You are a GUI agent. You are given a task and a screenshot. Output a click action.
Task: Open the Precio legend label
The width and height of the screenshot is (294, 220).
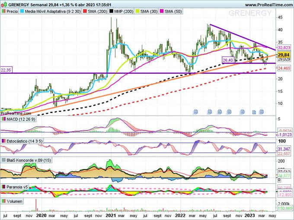point(12,11)
